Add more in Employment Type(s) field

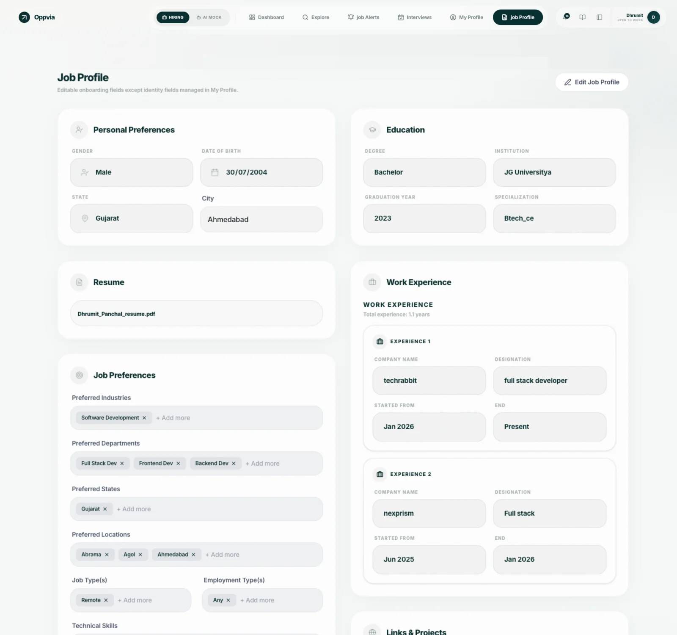click(257, 600)
